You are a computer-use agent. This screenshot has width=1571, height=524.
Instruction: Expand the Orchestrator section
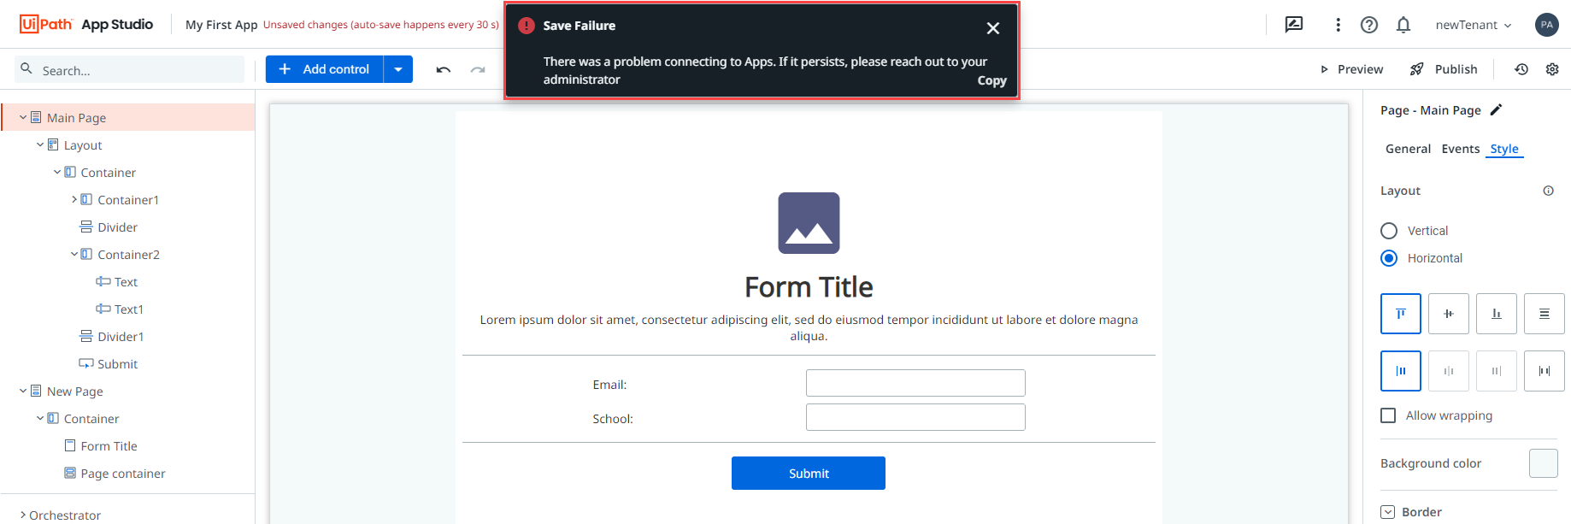(23, 515)
